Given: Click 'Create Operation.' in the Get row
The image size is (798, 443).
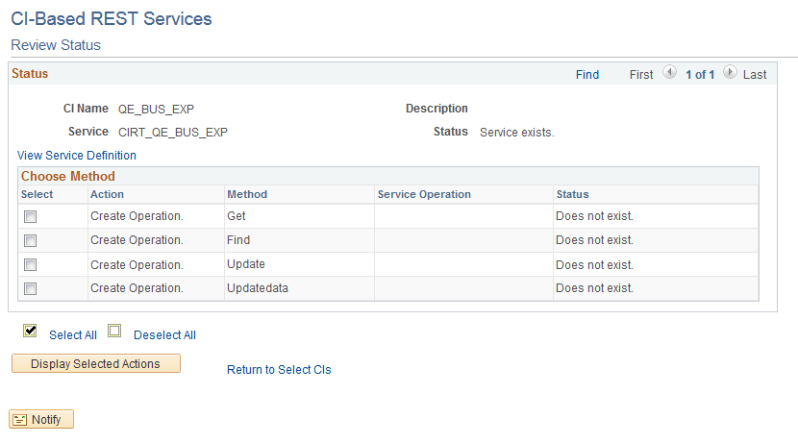Looking at the screenshot, I should (137, 216).
